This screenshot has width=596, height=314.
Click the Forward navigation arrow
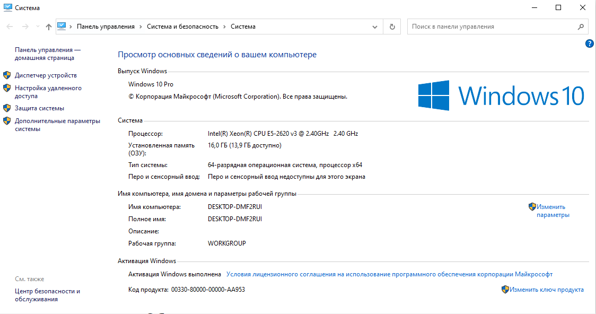25,27
